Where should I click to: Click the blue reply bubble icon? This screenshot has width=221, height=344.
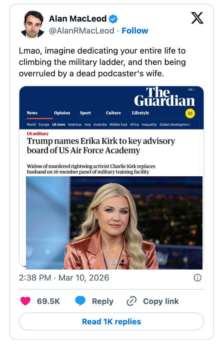tap(80, 301)
